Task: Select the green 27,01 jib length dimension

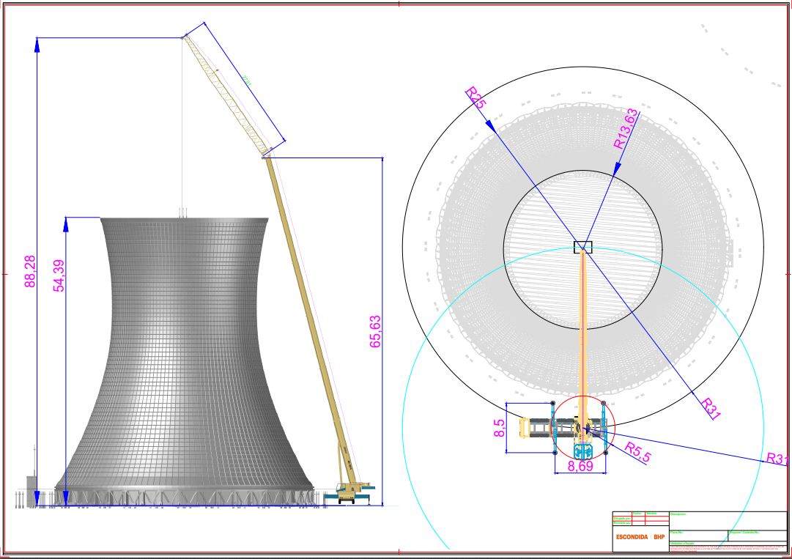Action: point(246,80)
